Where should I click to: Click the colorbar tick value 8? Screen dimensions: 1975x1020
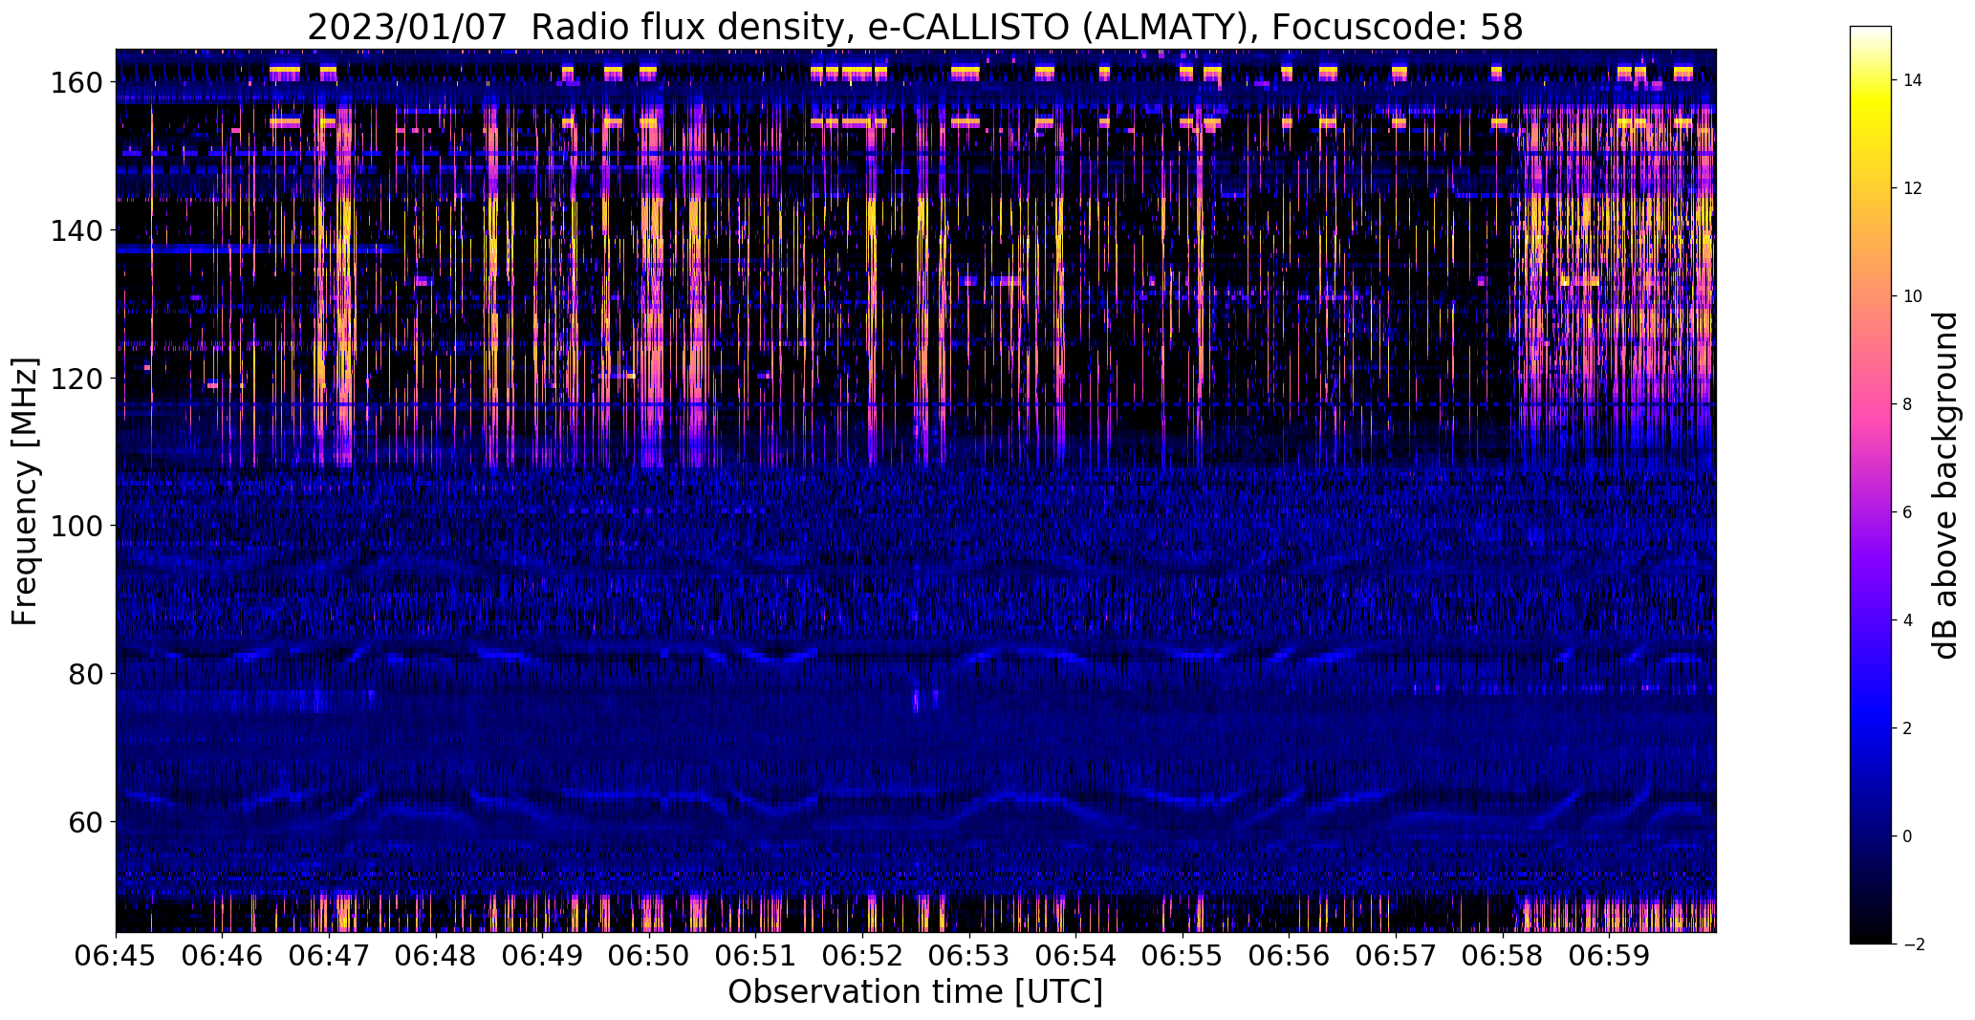(1908, 404)
